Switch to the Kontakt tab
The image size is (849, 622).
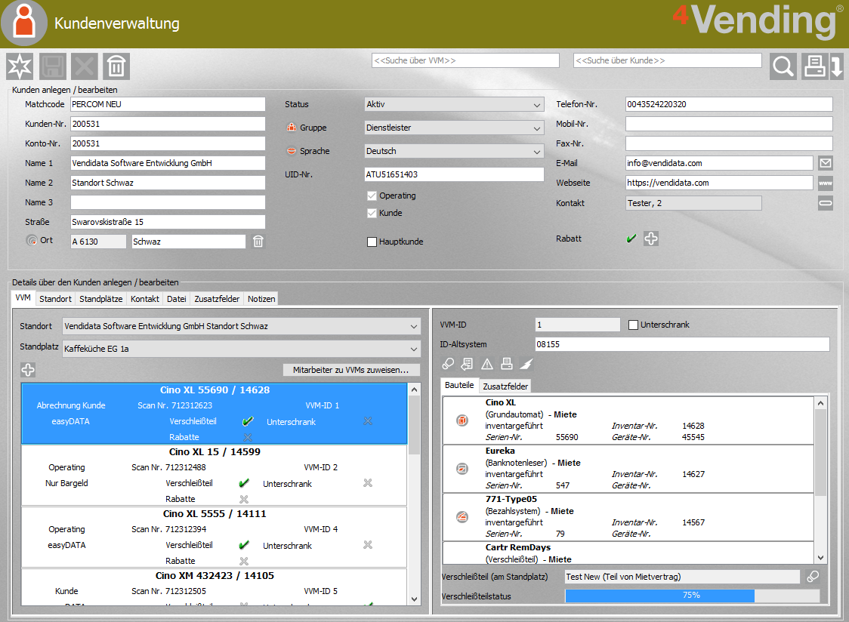[x=144, y=299]
